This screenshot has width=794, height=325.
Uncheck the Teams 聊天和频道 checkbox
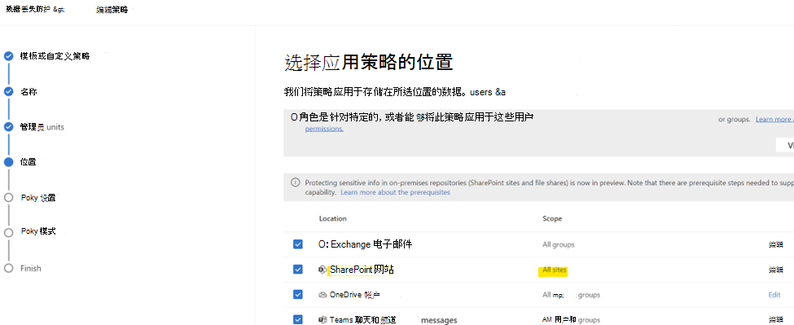point(298,319)
